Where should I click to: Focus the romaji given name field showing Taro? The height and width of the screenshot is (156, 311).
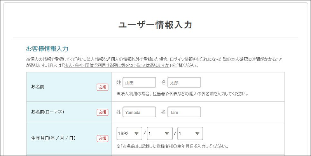point(184,112)
